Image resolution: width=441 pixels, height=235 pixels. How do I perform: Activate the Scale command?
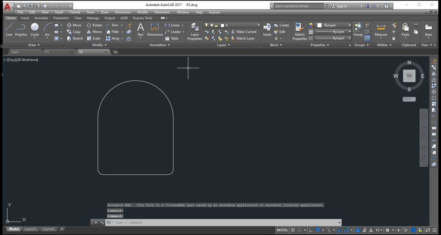(x=93, y=38)
